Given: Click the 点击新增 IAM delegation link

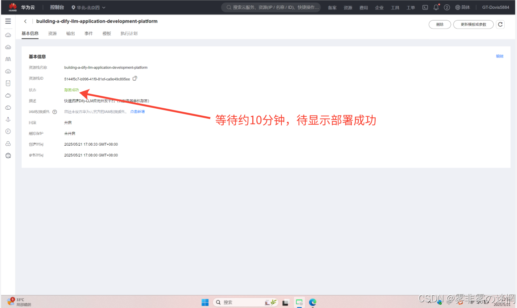Looking at the screenshot, I should (137, 112).
